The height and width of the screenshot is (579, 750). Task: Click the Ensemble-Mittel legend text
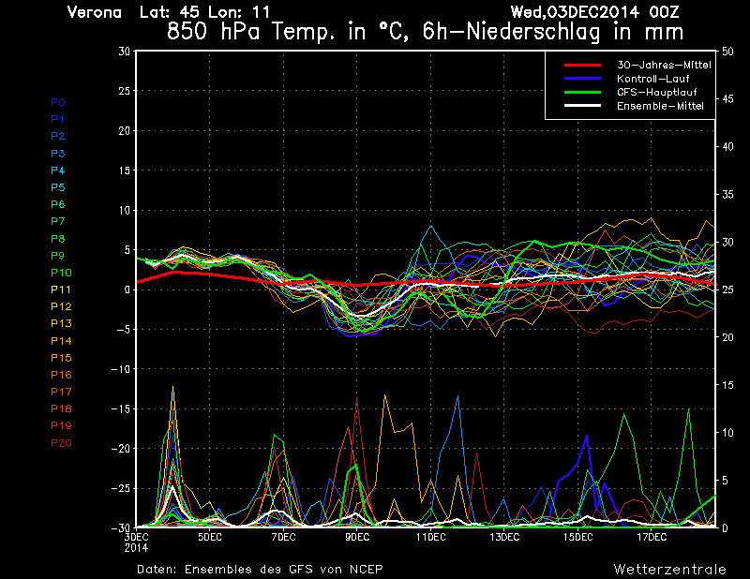click(660, 106)
